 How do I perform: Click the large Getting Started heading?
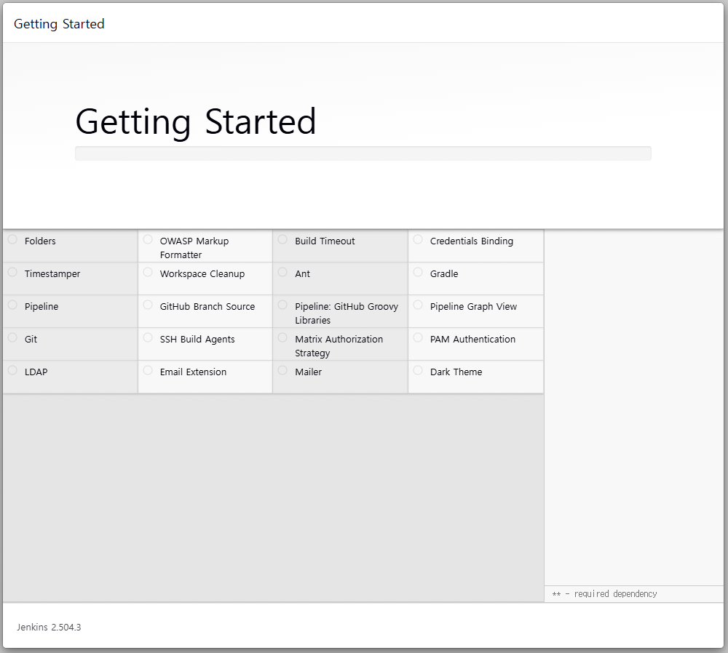tap(195, 122)
